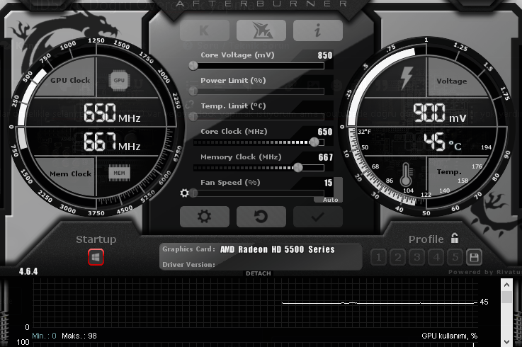Click the DETACH monitor button
This screenshot has width=522, height=347.
click(x=259, y=273)
